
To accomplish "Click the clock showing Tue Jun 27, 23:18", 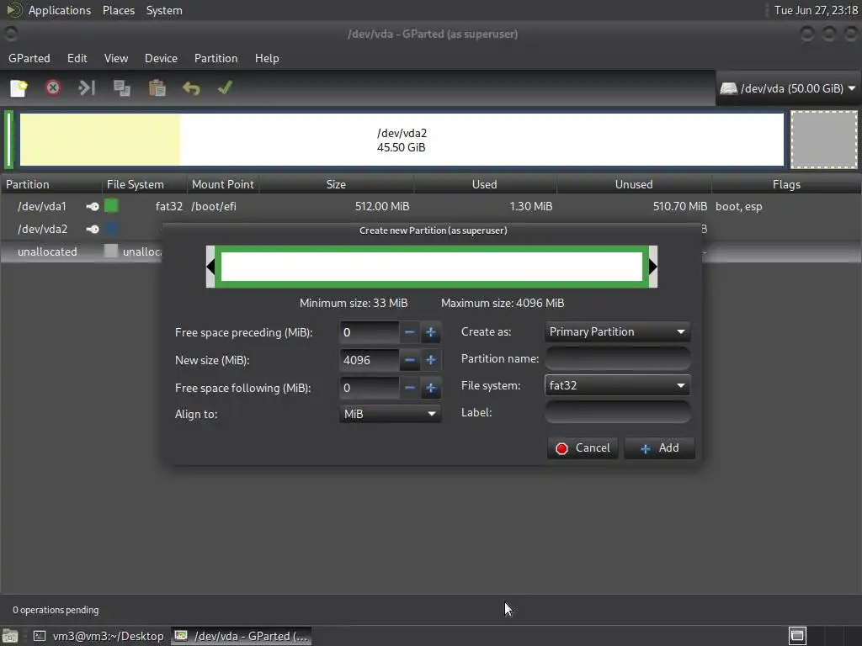I will [816, 10].
